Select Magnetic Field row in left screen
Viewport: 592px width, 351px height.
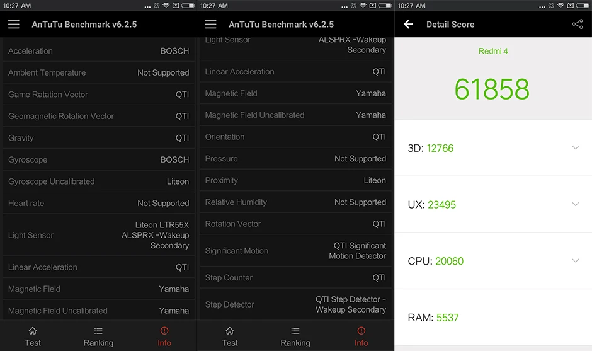click(x=98, y=289)
